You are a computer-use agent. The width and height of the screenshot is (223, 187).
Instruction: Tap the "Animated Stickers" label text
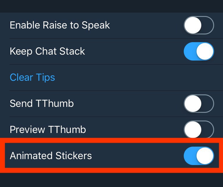click(x=51, y=156)
